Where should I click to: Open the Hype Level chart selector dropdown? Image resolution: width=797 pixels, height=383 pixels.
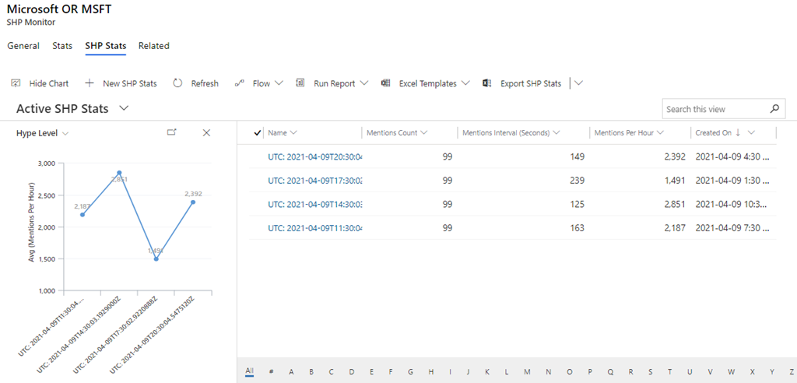point(65,133)
